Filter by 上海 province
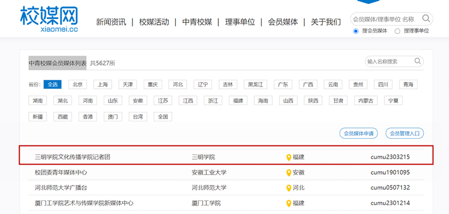The width and height of the screenshot is (449, 214). 103,84
